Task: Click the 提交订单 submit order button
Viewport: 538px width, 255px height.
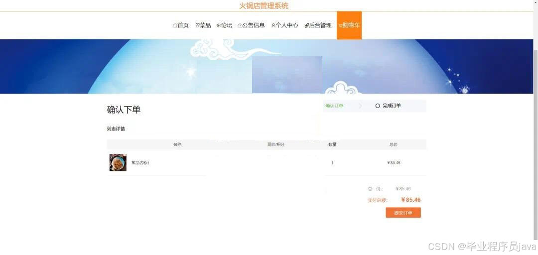Action: (403, 213)
